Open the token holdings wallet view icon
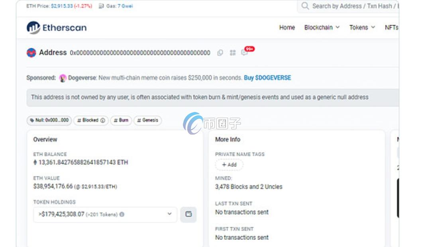This screenshot has width=426, height=247. pyautogui.click(x=188, y=214)
